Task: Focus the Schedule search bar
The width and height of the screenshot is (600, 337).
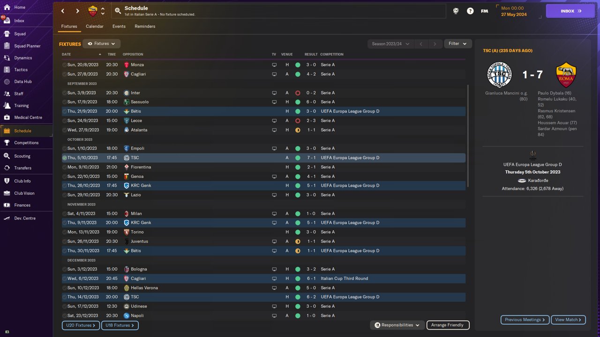Action: 278,11
